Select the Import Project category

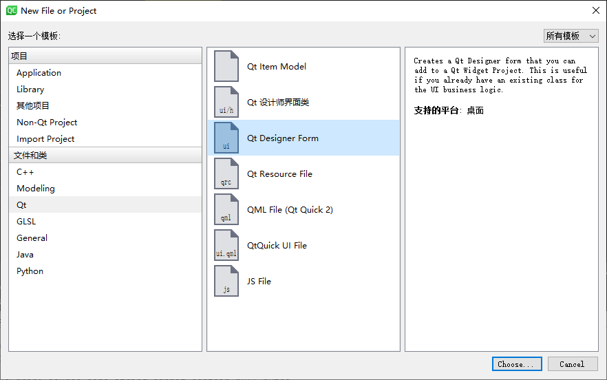105,138
